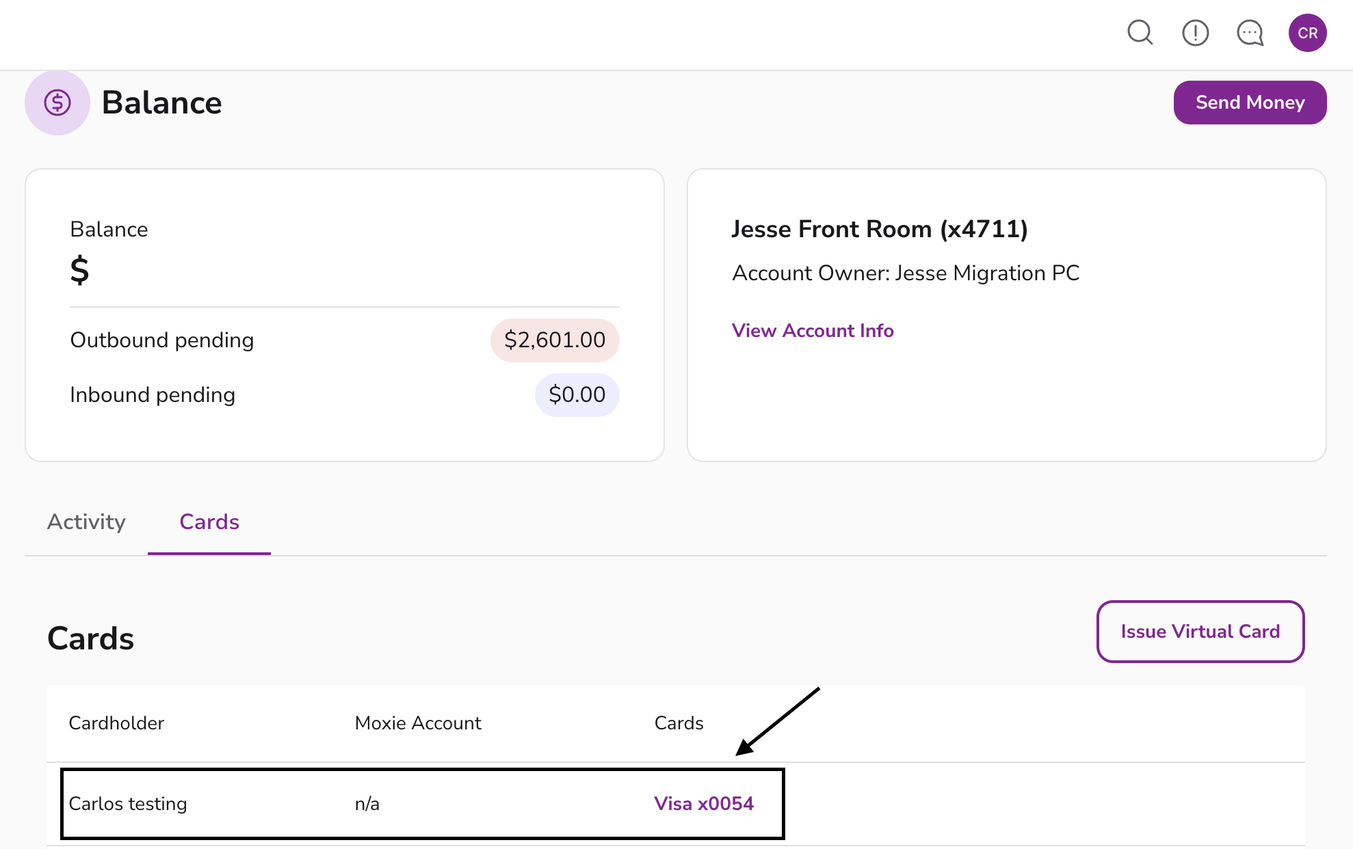
Task: Click the Jesse Front Room (x4711) heading
Action: click(x=880, y=229)
